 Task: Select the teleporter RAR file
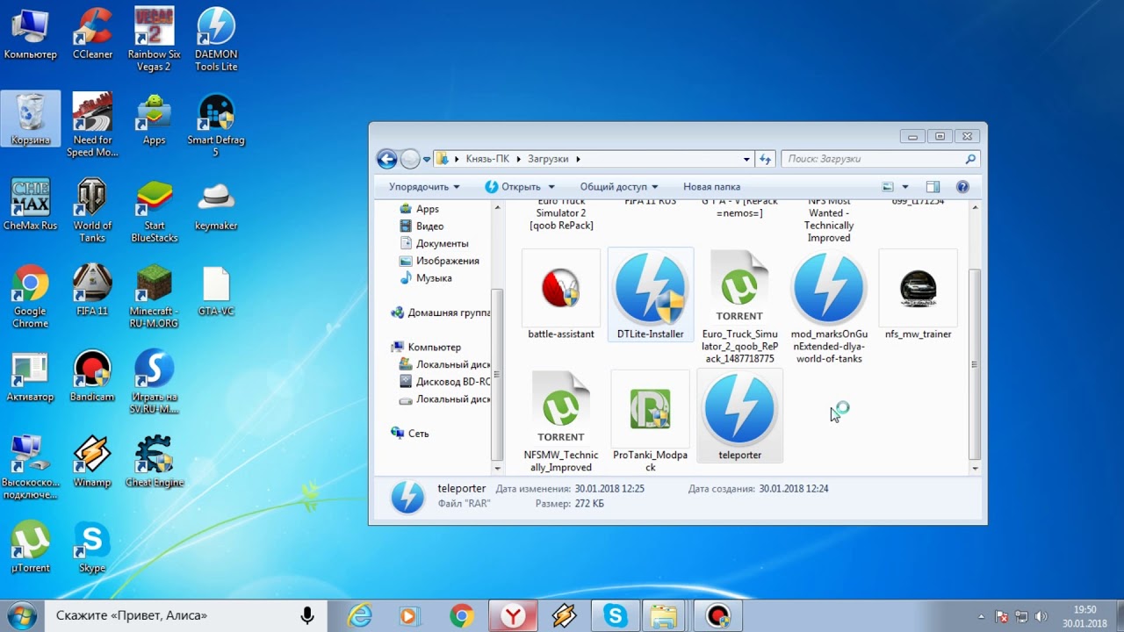[739, 415]
